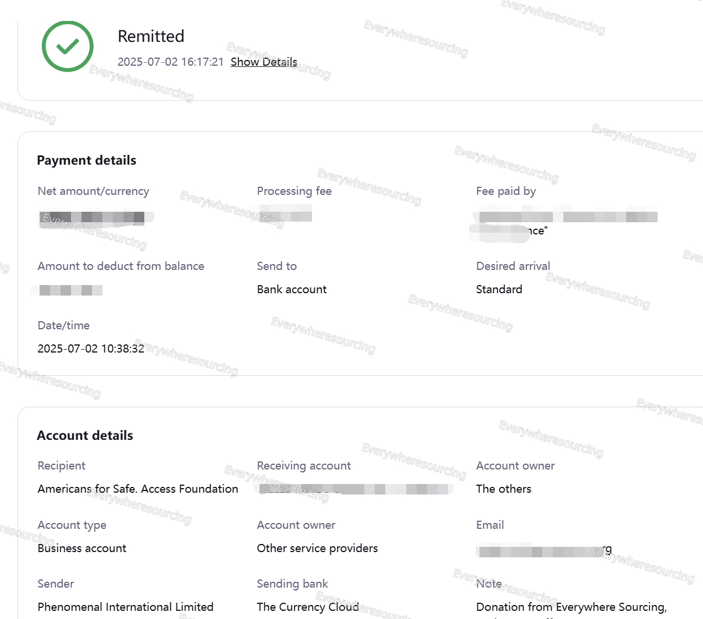Click the green checkmark status icon
The height and width of the screenshot is (619, 703).
(x=68, y=47)
